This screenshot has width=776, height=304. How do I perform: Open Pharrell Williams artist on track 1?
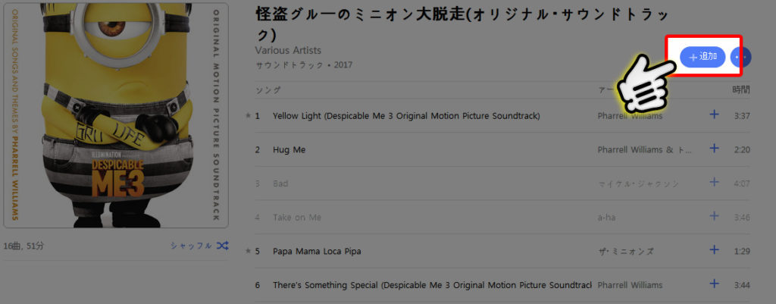tap(630, 116)
